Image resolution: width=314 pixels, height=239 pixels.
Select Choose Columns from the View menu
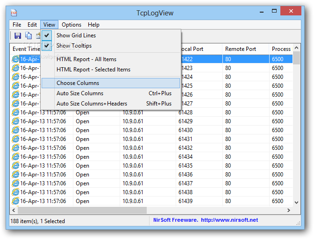point(111,83)
